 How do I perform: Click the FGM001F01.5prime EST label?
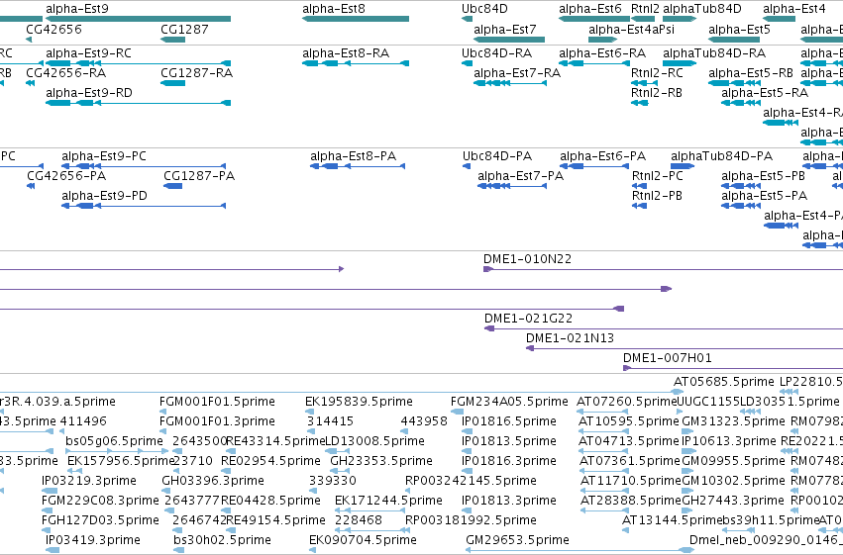pos(217,402)
